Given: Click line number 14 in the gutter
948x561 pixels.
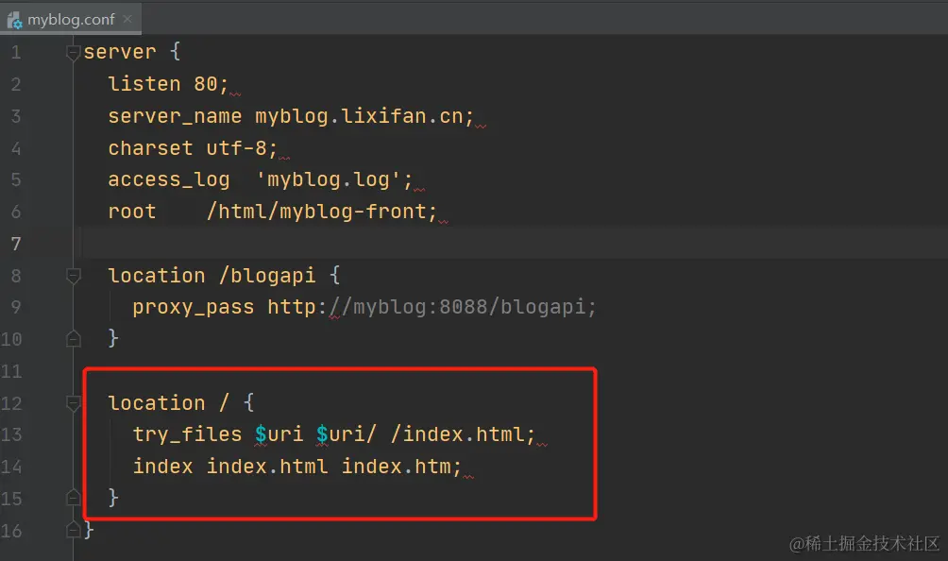Looking at the screenshot, I should coord(11,467).
